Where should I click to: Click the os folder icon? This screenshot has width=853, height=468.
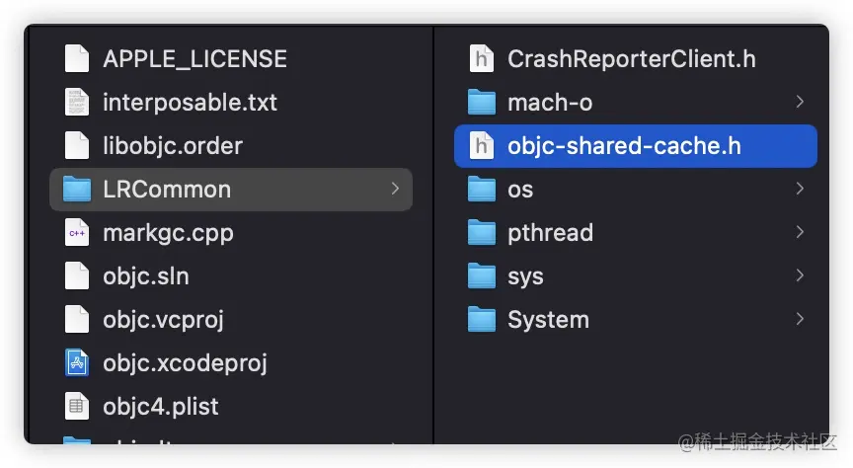pyautogui.click(x=482, y=189)
